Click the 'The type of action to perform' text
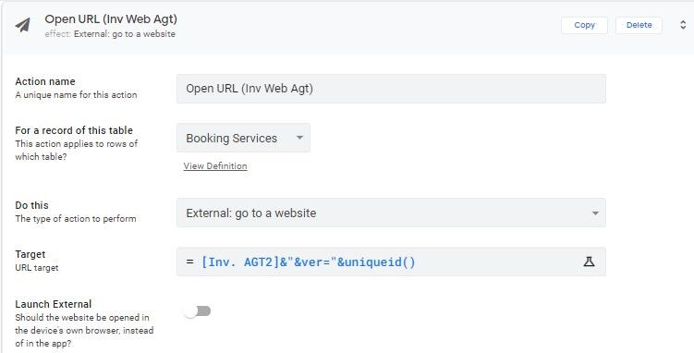Viewport: 694px width, 353px height. click(76, 218)
